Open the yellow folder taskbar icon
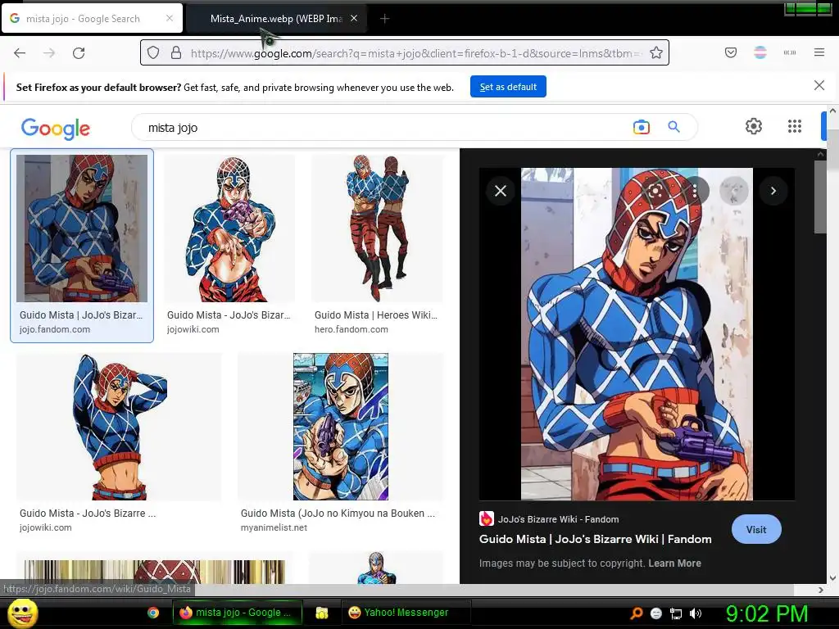Screen dimensions: 839x629 click(x=321, y=613)
